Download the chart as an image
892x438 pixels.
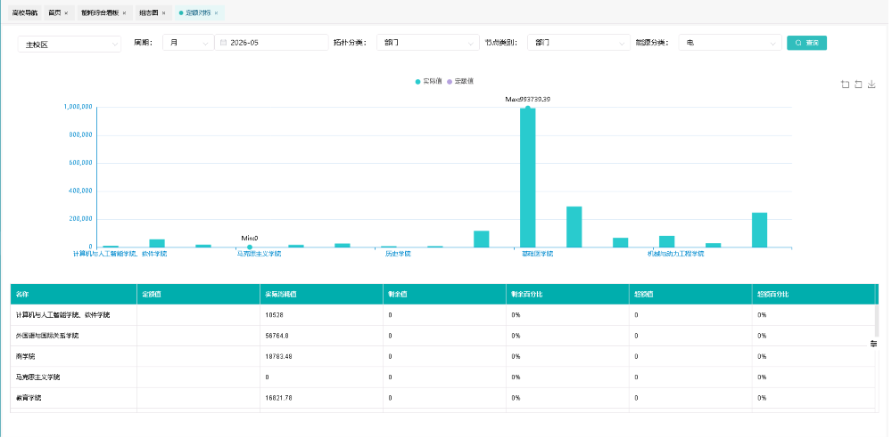pos(871,85)
